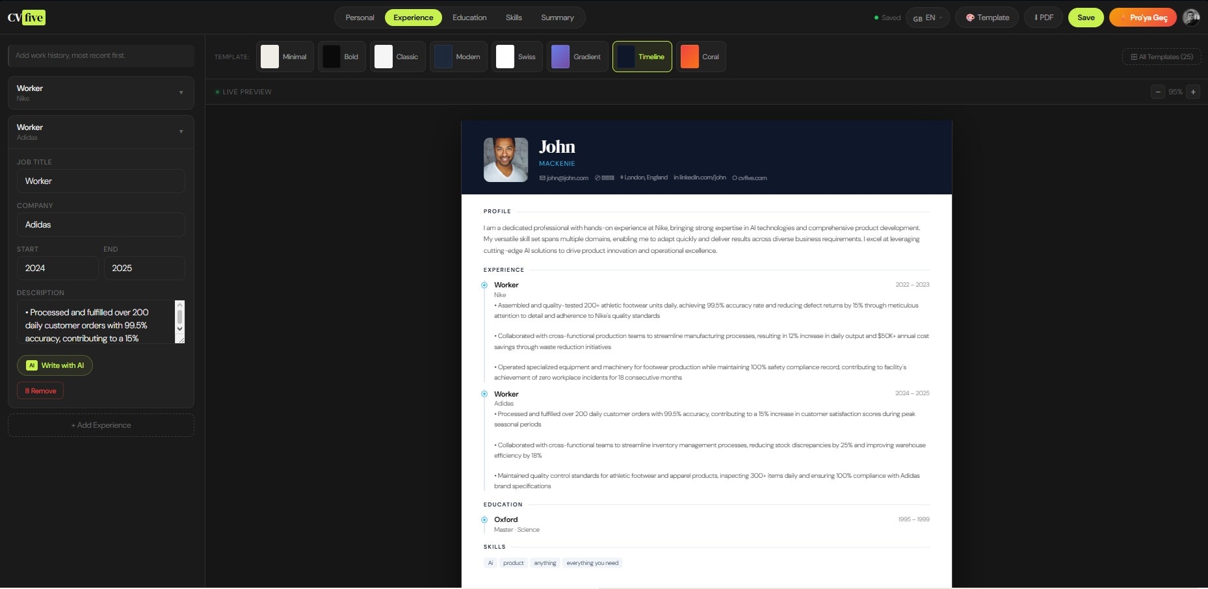Image resolution: width=1208 pixels, height=589 pixels.
Task: Click the Company input field showing Adidas
Action: pyautogui.click(x=101, y=224)
